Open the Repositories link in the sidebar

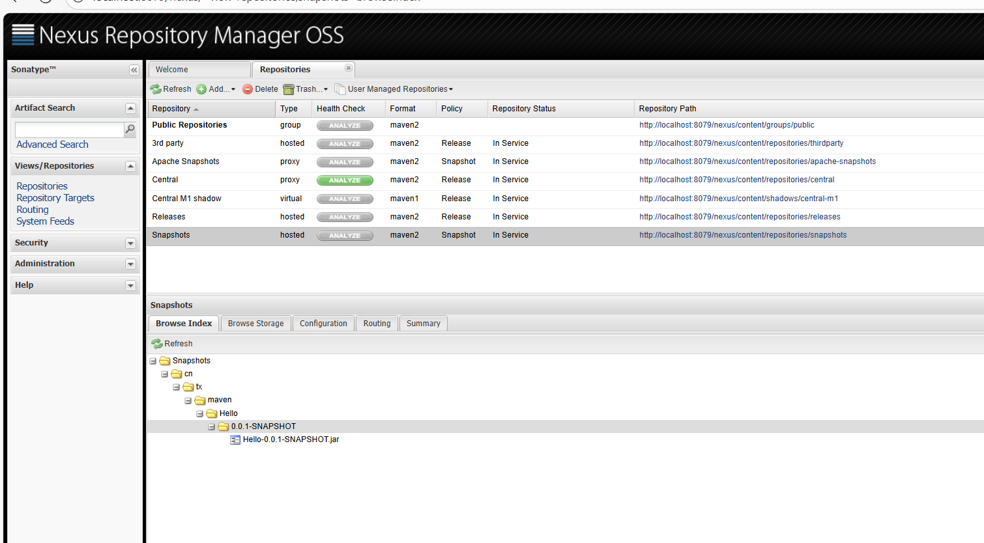42,186
